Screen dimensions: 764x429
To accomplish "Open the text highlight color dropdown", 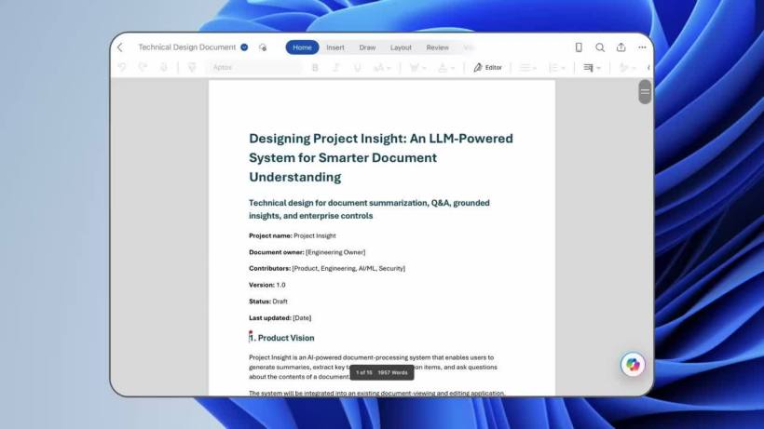I will click(417, 68).
